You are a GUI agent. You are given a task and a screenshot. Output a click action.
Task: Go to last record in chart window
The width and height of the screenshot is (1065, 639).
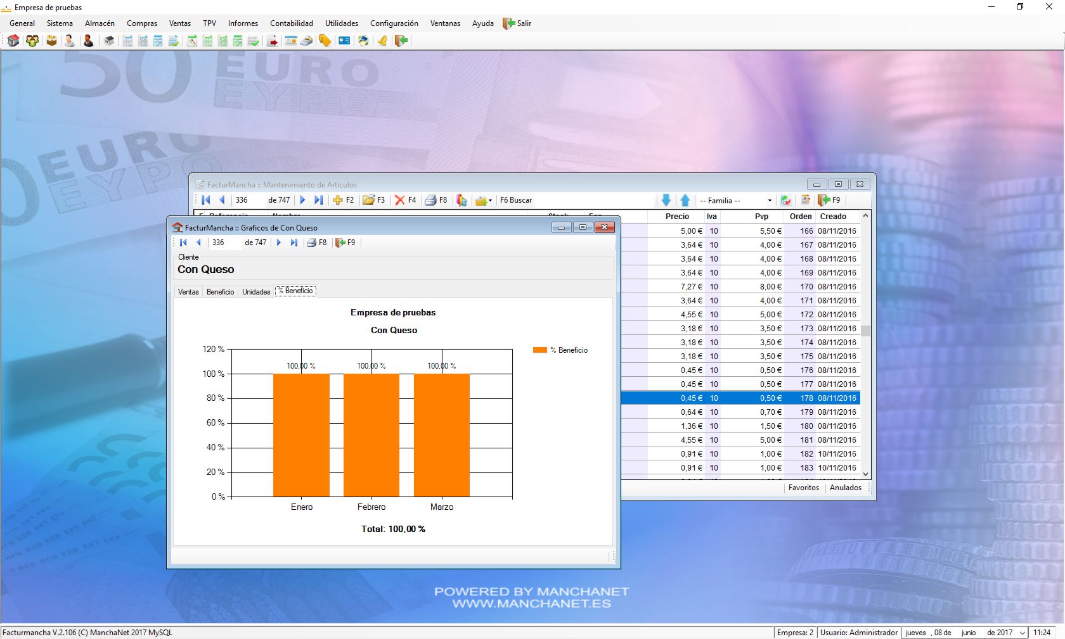pyautogui.click(x=294, y=243)
